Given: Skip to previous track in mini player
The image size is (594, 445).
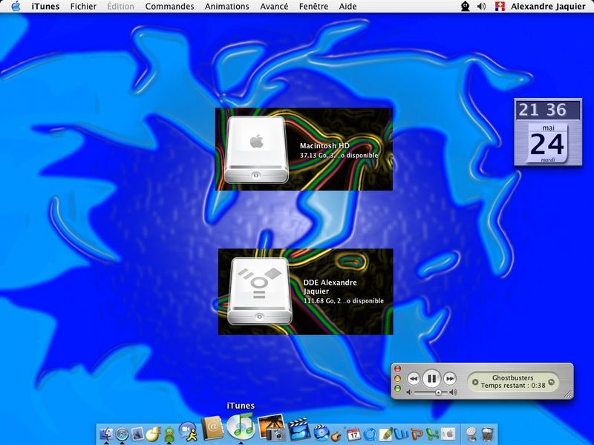Looking at the screenshot, I should (x=414, y=378).
